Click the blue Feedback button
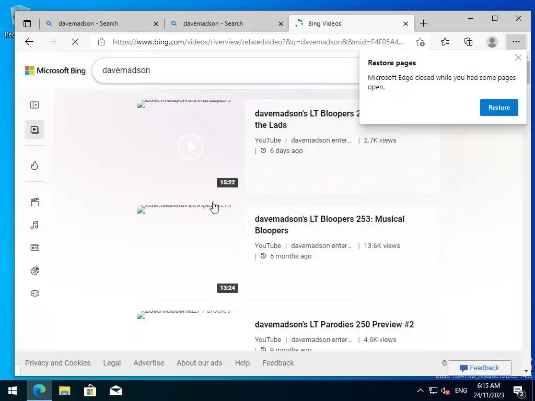 point(480,368)
